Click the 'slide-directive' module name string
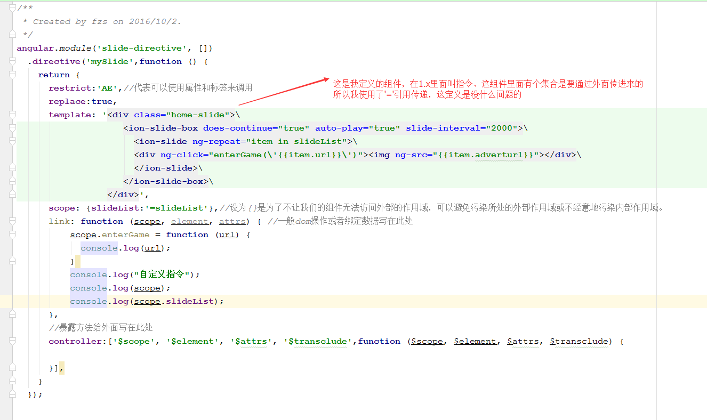 pos(142,48)
